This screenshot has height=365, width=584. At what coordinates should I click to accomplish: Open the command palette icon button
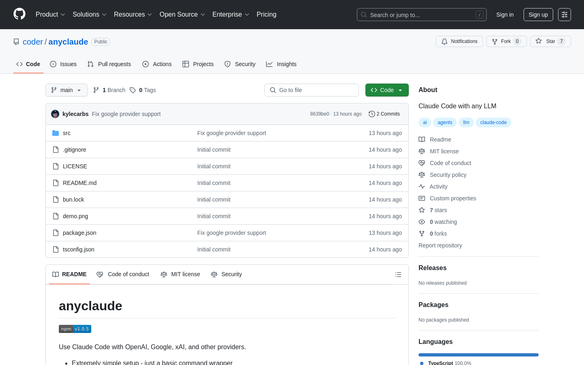point(565,15)
